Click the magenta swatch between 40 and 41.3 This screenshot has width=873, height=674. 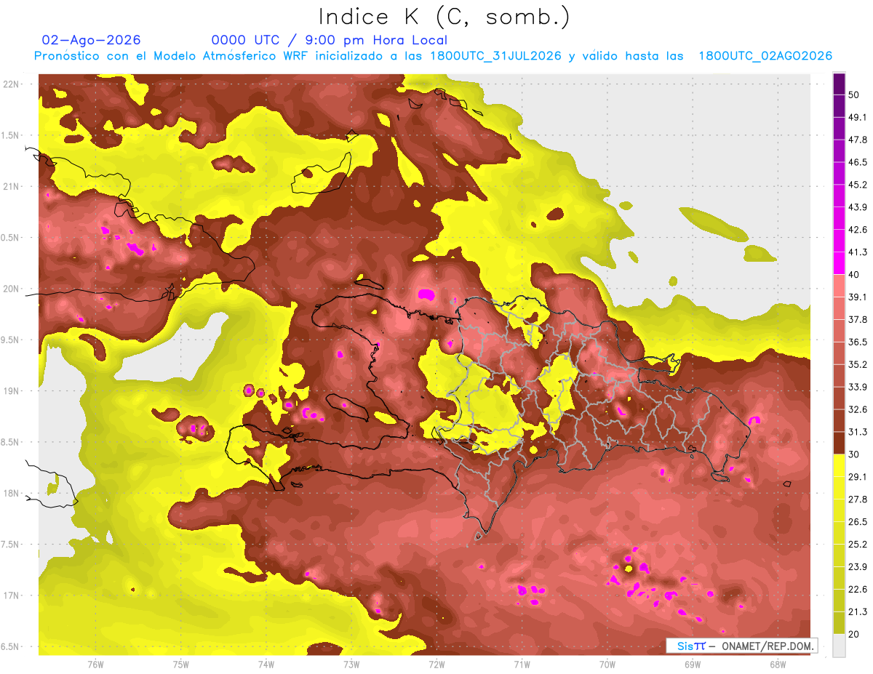click(x=839, y=263)
